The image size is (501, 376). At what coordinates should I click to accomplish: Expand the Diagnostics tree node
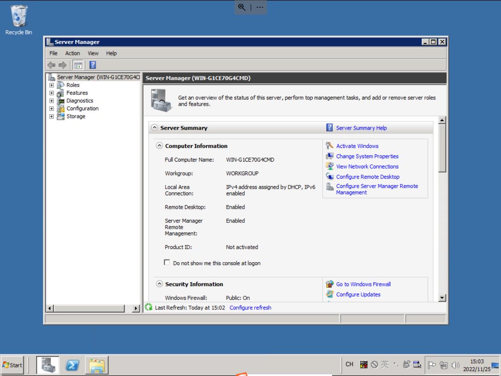(51, 101)
